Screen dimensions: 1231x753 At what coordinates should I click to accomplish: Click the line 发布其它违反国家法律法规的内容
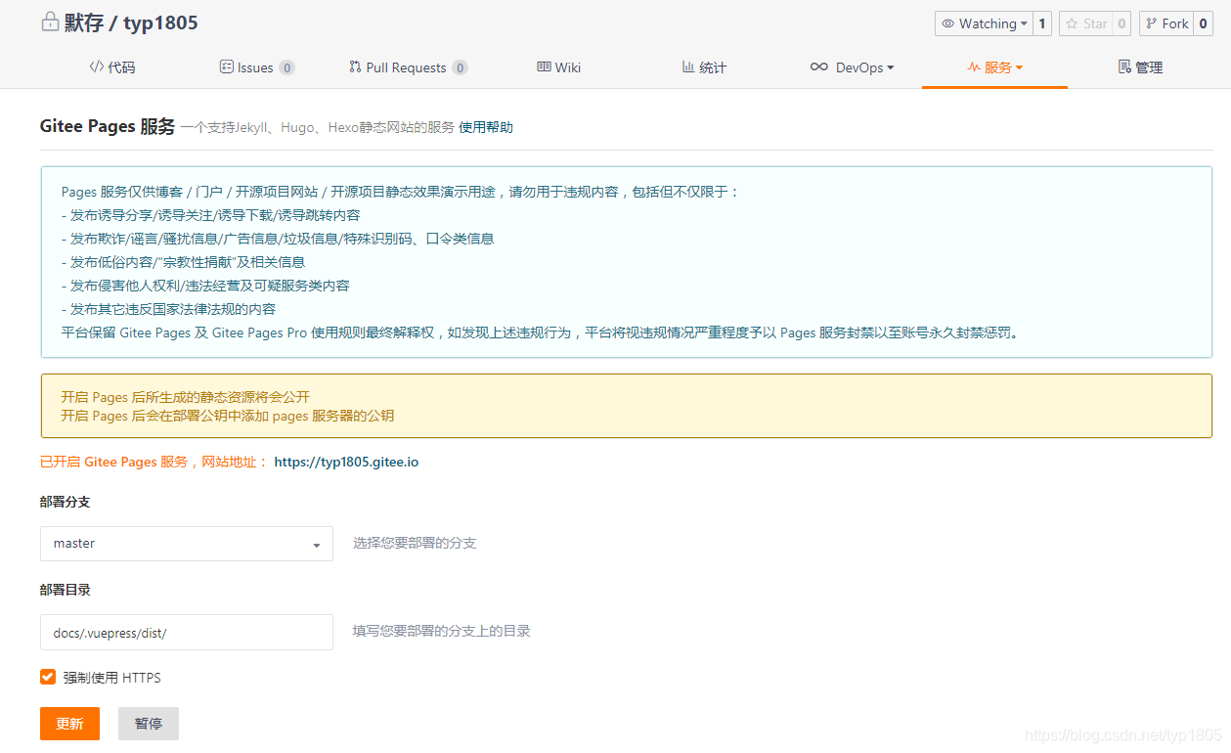tap(168, 309)
